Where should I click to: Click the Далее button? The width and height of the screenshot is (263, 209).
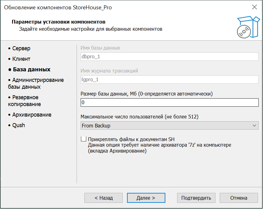[x=146, y=198]
